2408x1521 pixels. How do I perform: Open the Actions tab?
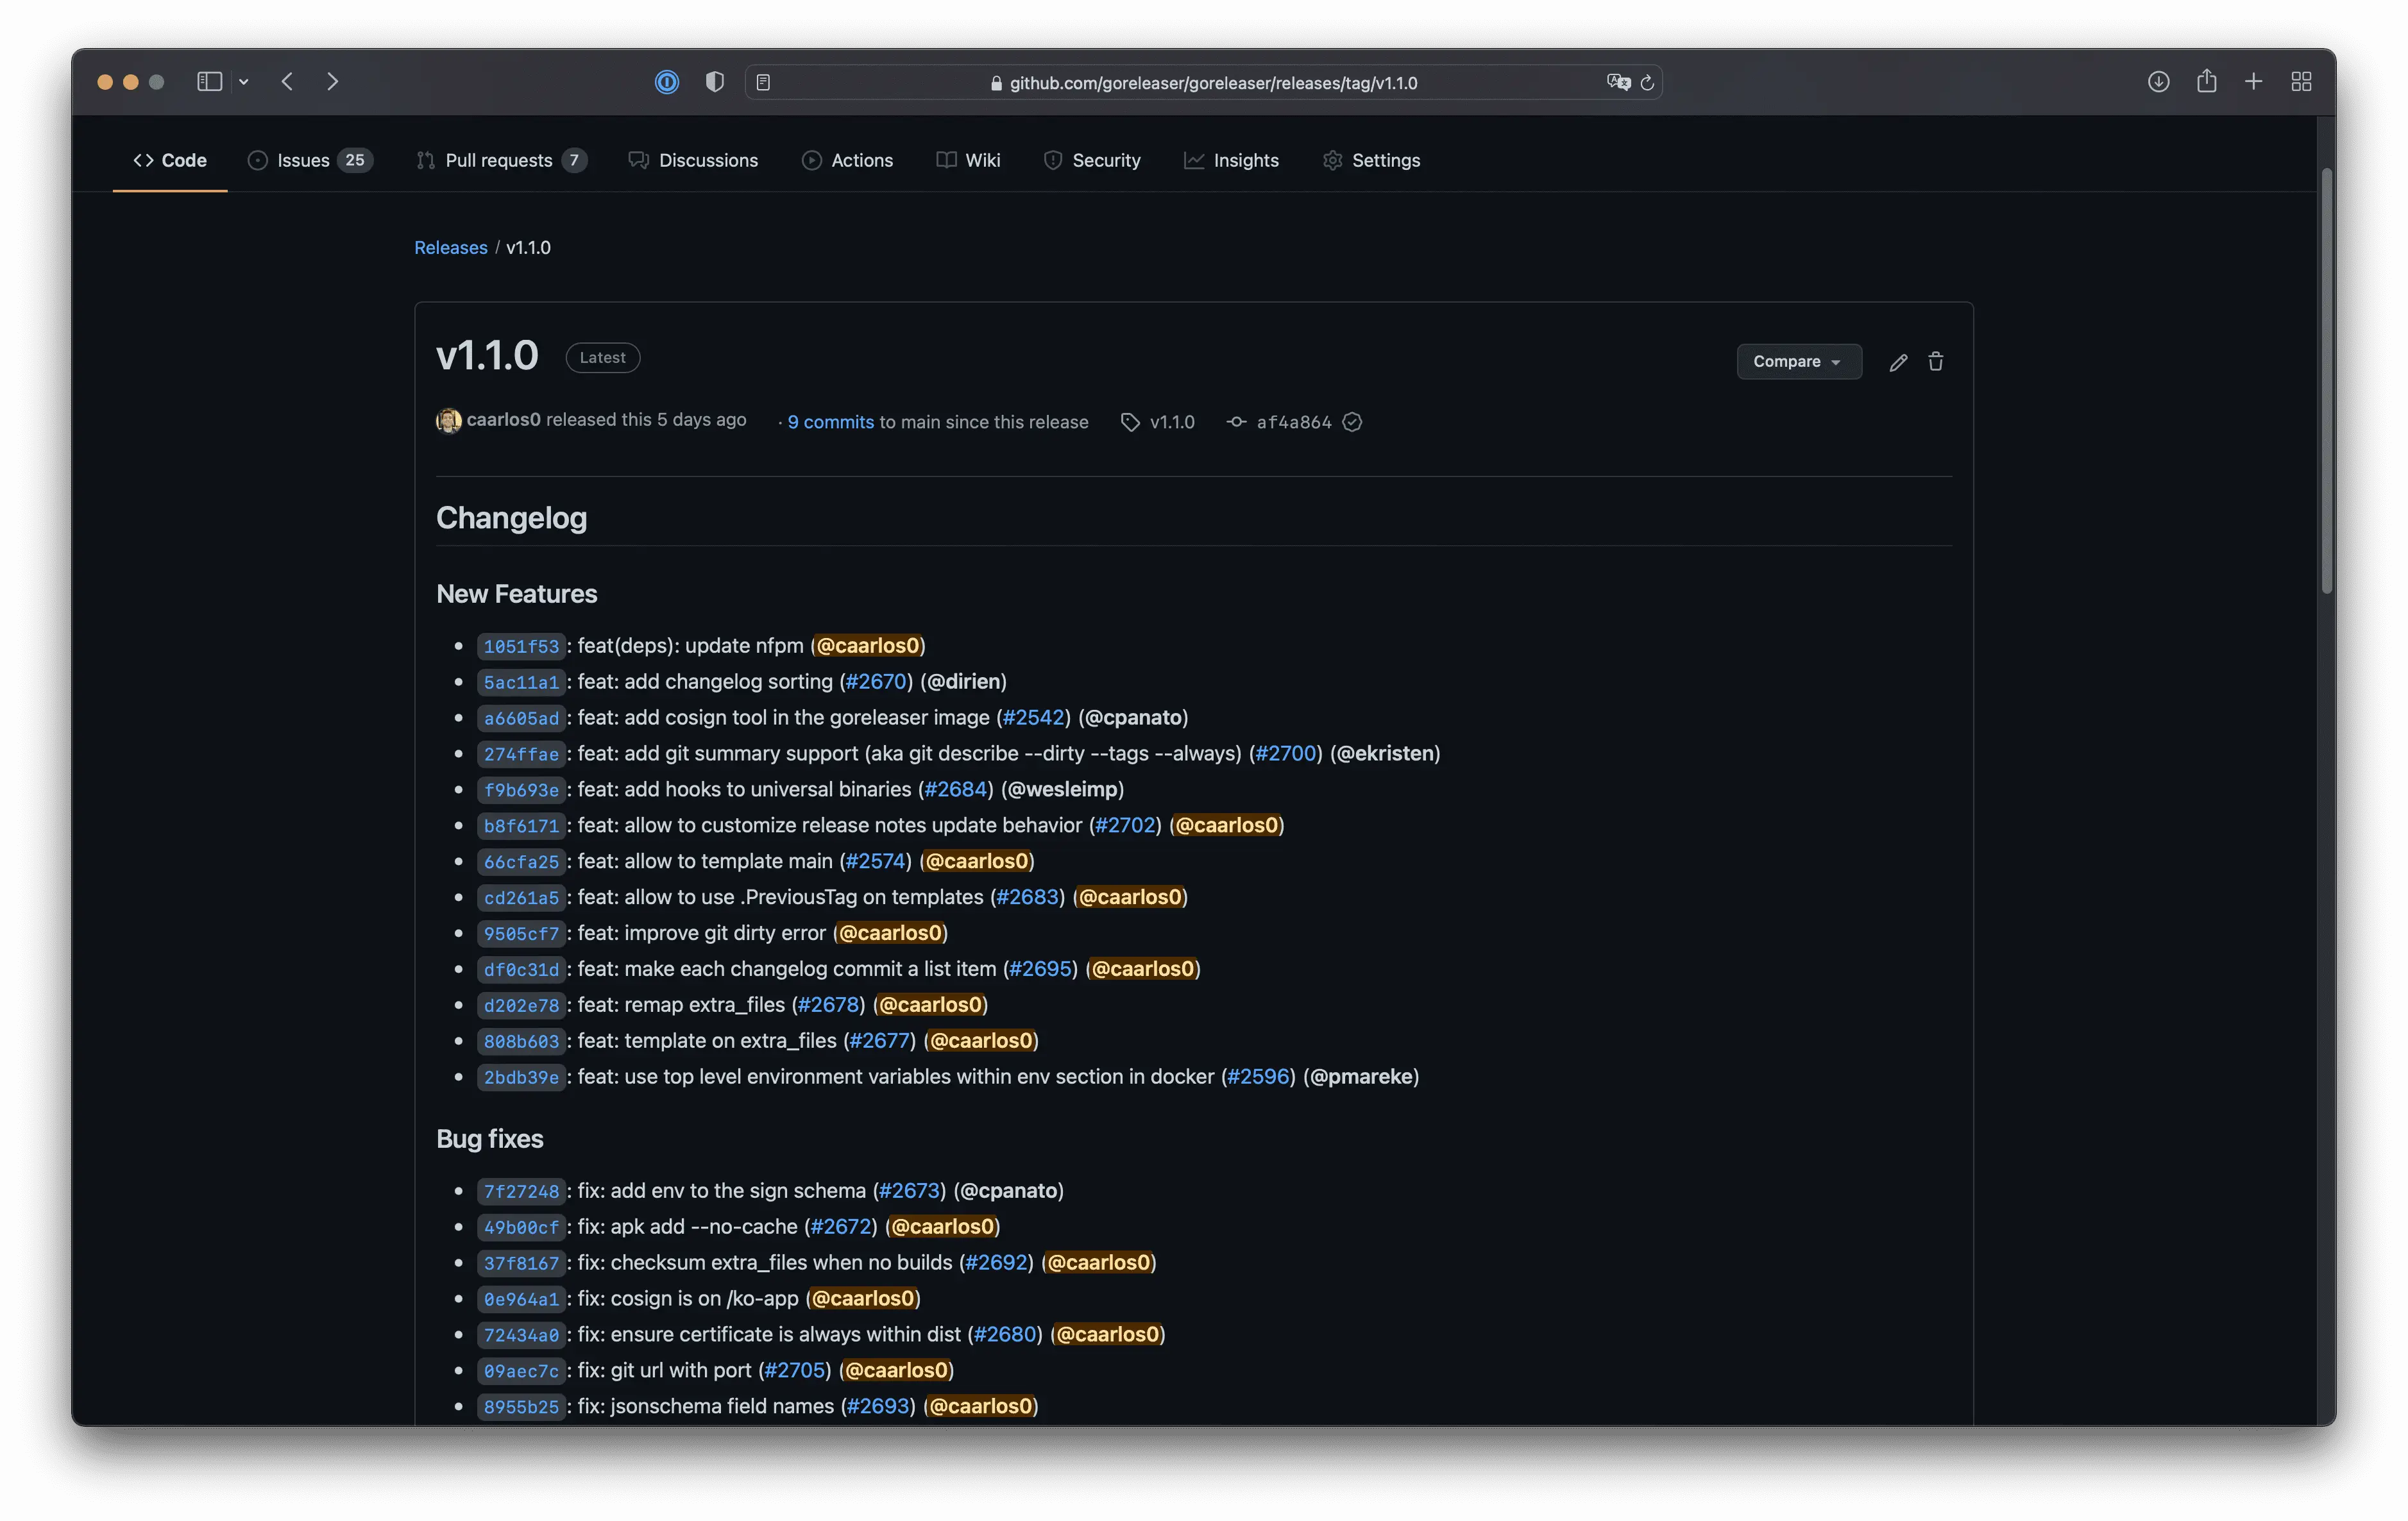[x=847, y=160]
